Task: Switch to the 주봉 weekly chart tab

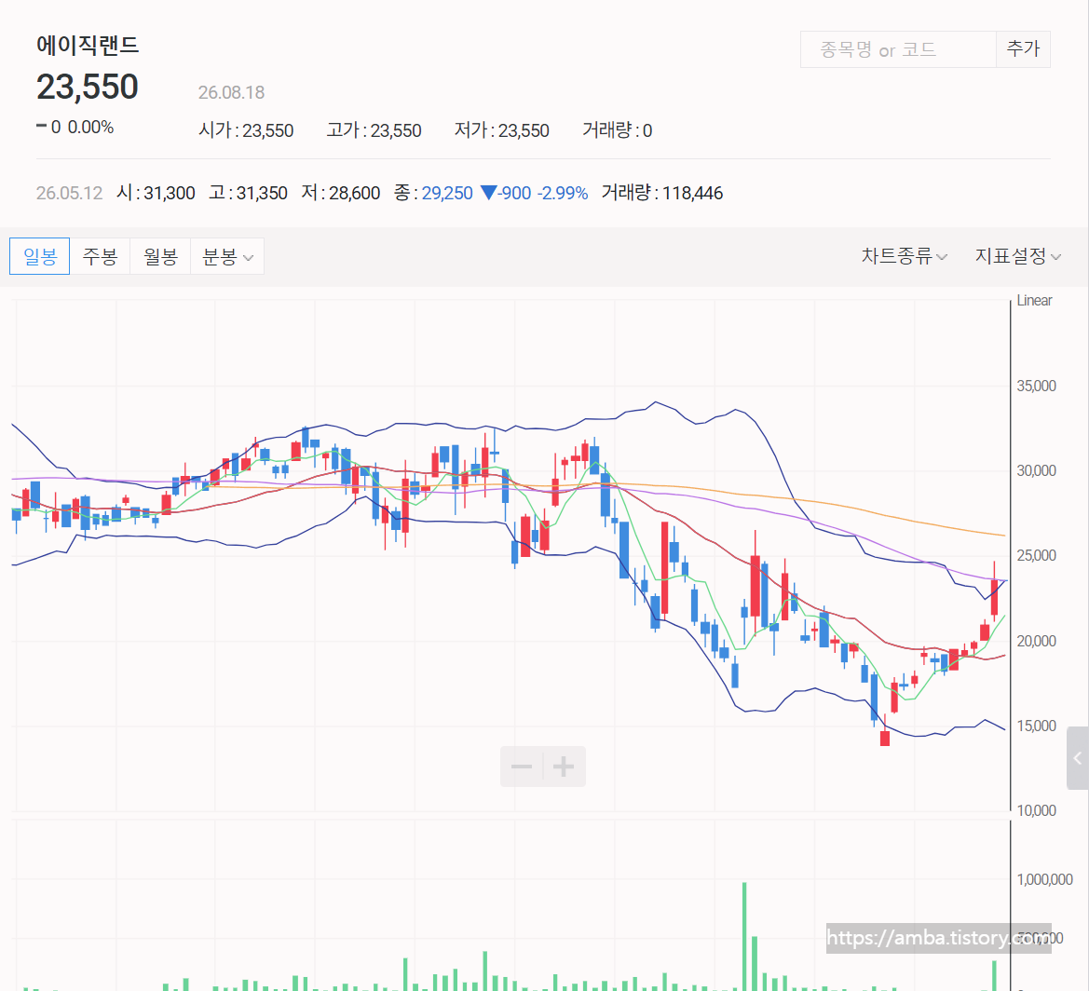Action: pyautogui.click(x=100, y=256)
